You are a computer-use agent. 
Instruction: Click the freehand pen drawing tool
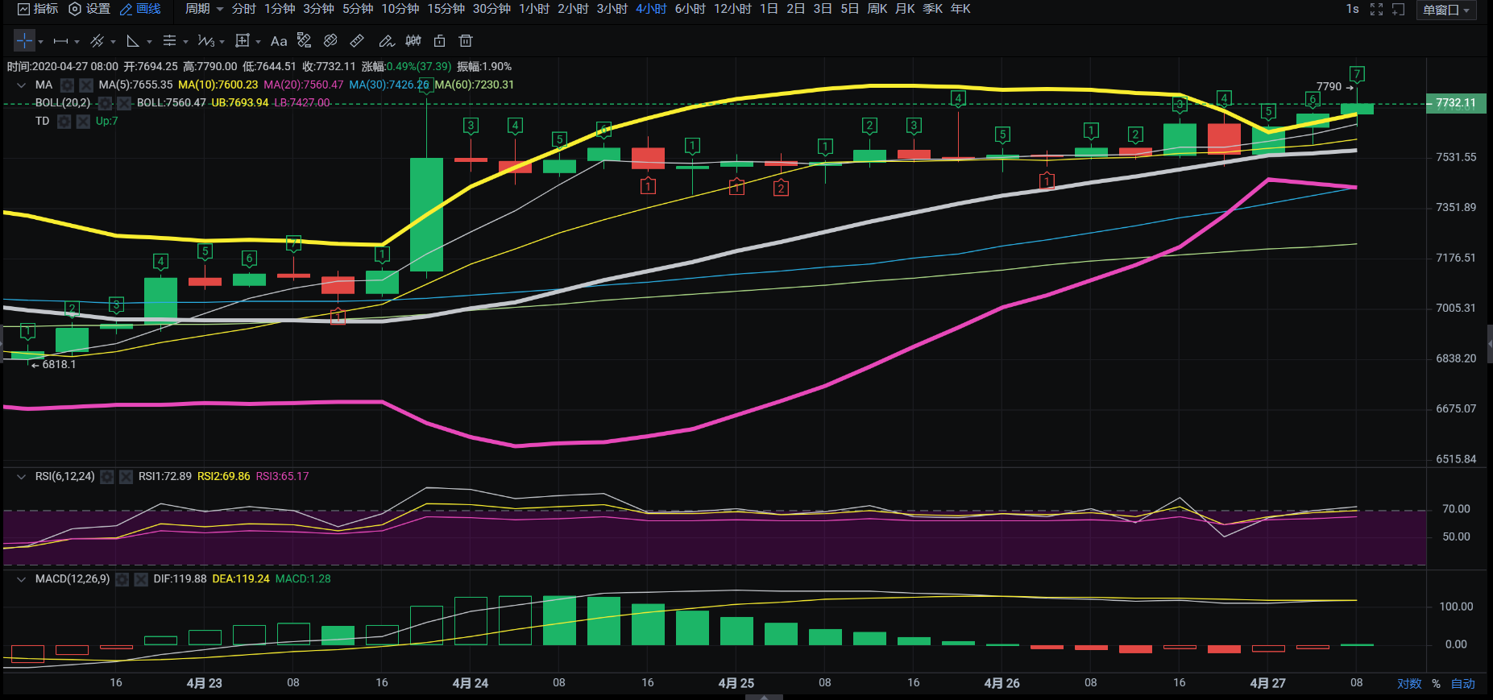(387, 41)
